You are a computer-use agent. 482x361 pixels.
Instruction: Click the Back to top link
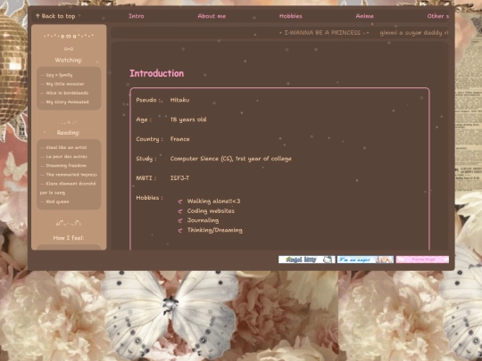(x=55, y=16)
